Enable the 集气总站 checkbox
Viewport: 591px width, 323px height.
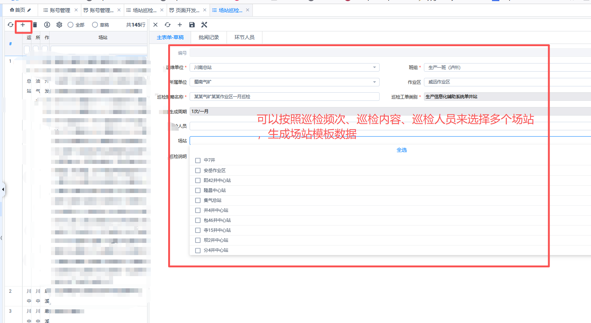[x=198, y=200]
